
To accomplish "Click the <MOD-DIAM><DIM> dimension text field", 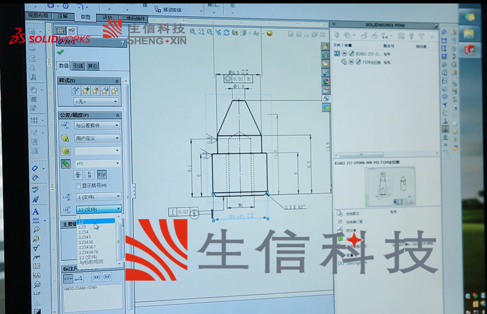I will point(92,297).
